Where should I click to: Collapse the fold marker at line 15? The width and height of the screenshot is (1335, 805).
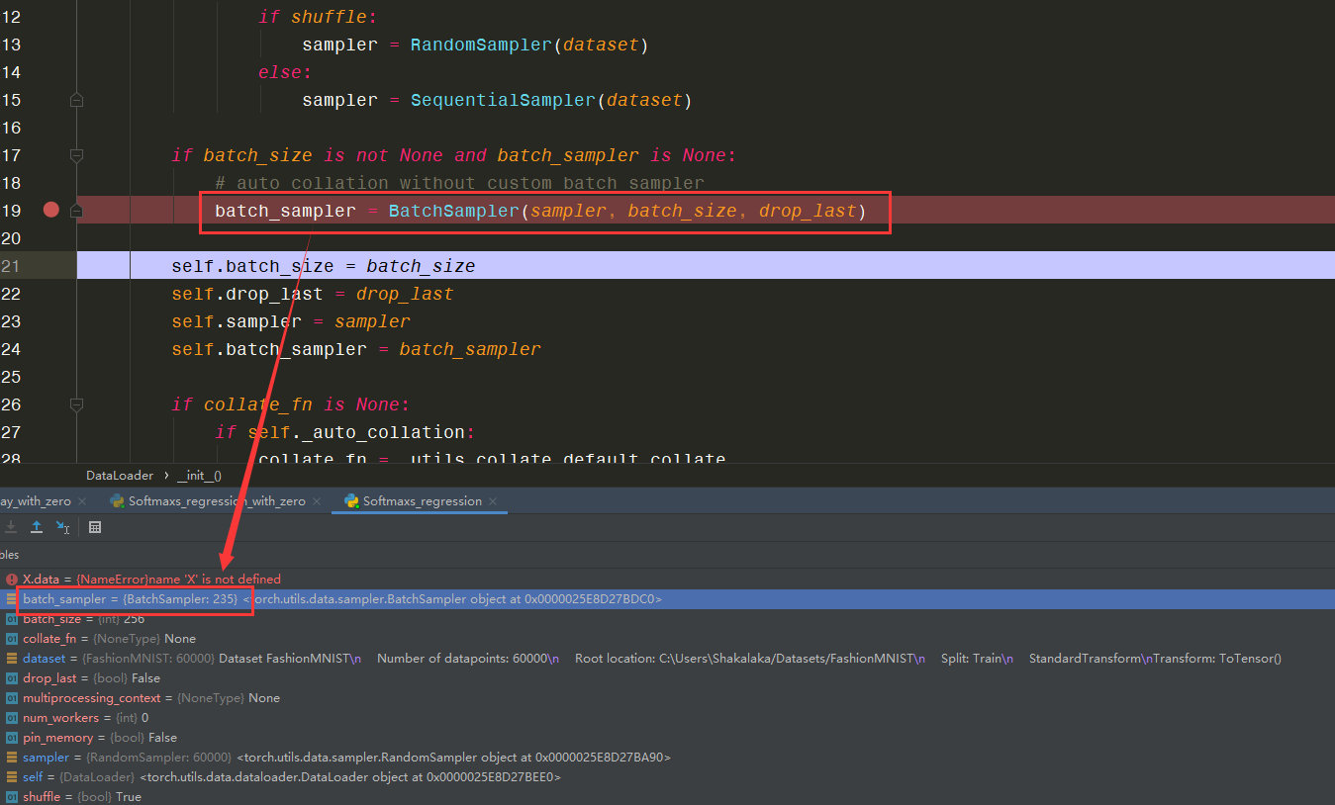[x=77, y=100]
